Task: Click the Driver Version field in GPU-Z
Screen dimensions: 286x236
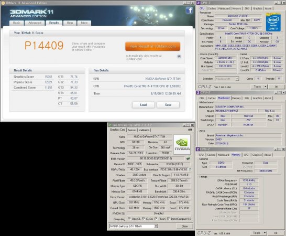Action: tap(159, 197)
